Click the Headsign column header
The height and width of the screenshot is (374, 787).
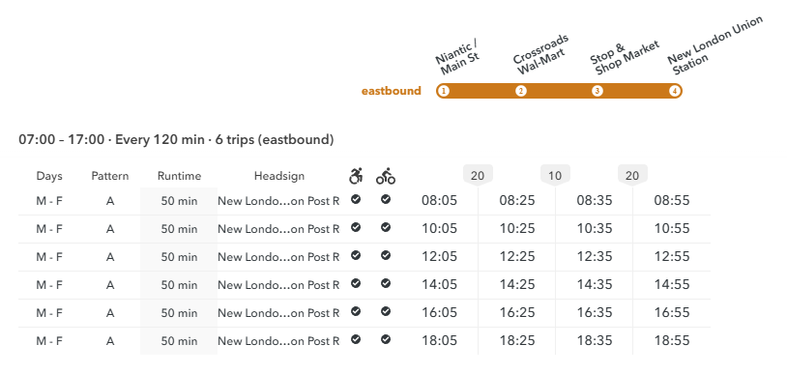click(279, 176)
